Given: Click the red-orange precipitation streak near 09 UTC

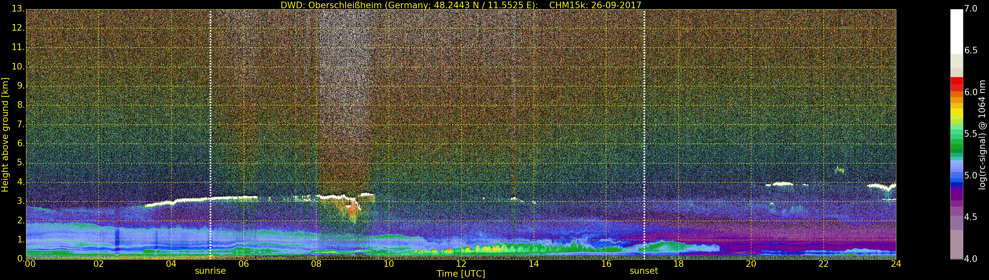Looking at the screenshot, I should tap(352, 210).
